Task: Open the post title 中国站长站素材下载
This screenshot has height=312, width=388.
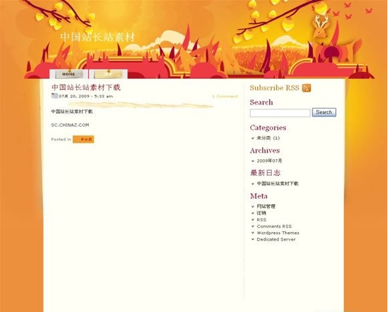Action: coord(86,87)
